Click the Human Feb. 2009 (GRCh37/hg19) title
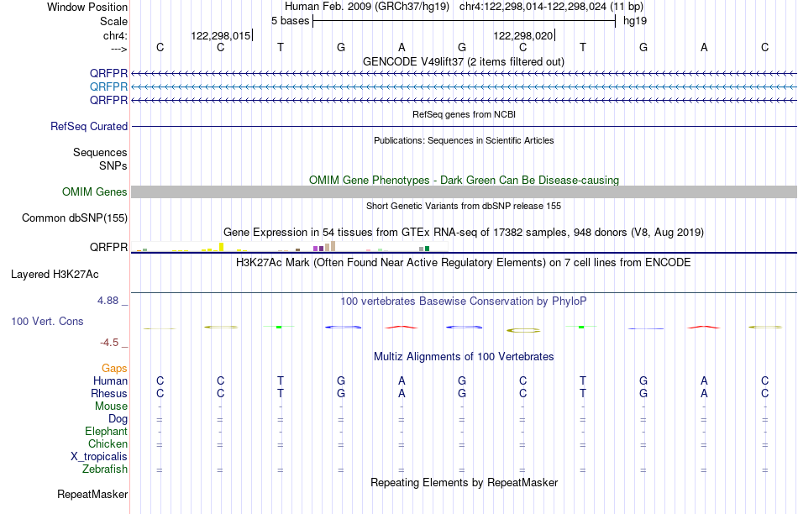Screen dimensions: 798x514 pyautogui.click(x=367, y=7)
